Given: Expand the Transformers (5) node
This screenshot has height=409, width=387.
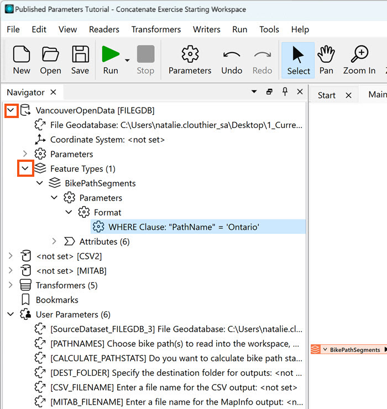Looking at the screenshot, I should (11, 285).
